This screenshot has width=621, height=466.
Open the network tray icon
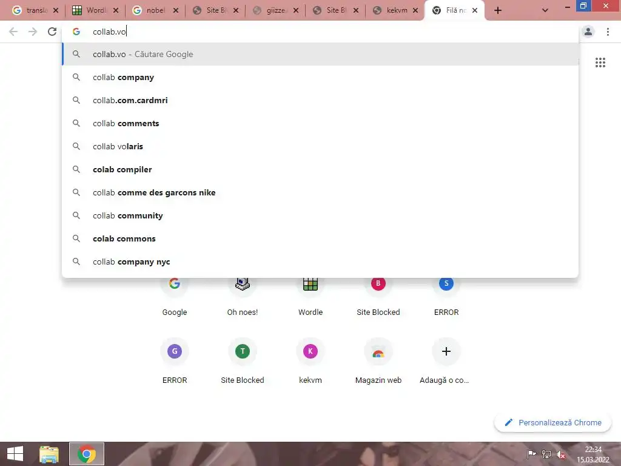pos(546,454)
